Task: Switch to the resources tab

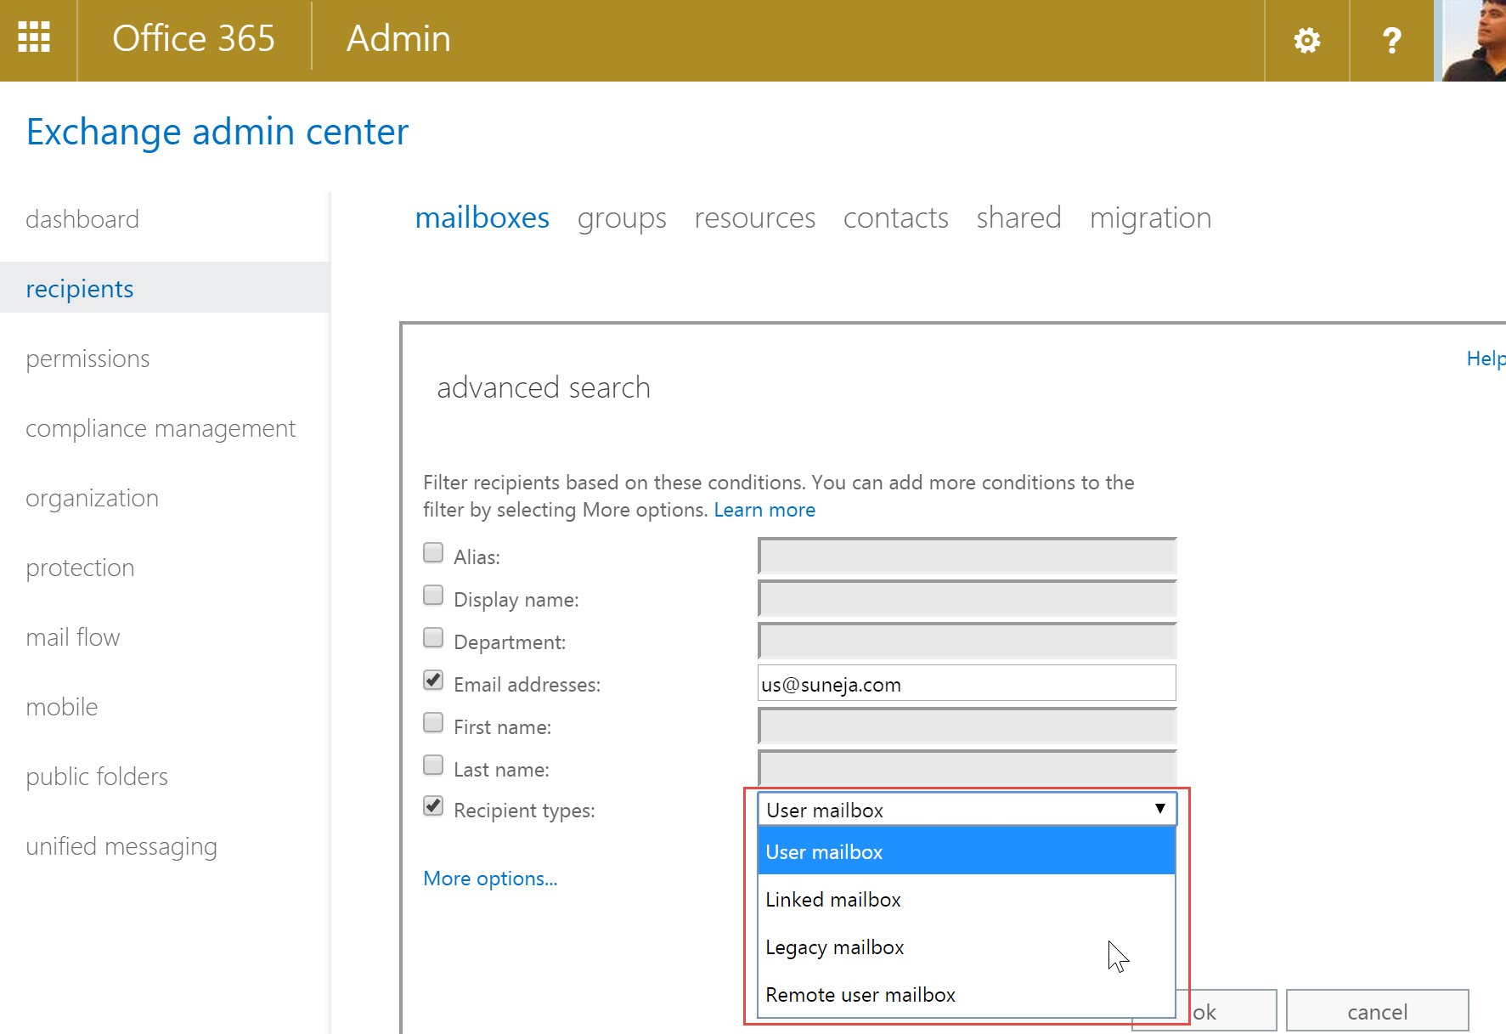Action: [754, 218]
